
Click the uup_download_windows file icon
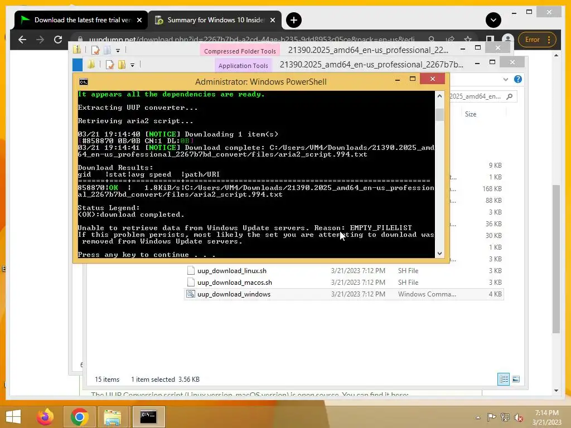pos(191,294)
